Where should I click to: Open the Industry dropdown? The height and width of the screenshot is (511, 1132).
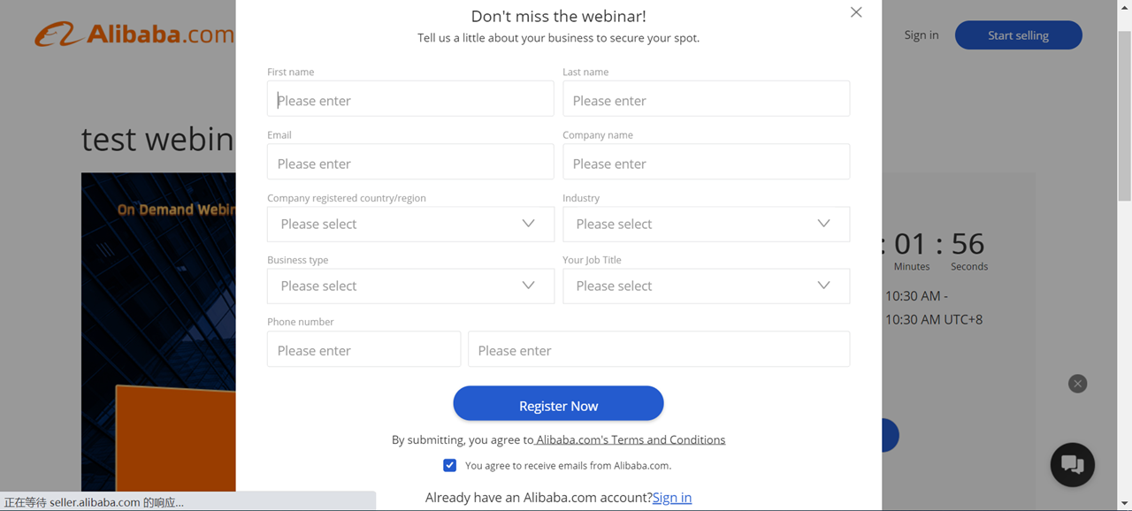[706, 224]
